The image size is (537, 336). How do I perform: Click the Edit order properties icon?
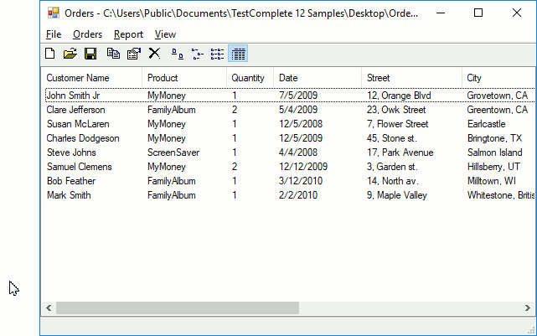point(133,54)
